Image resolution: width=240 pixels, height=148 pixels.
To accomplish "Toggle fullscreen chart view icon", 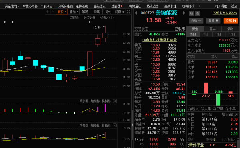I will pos(128,12).
